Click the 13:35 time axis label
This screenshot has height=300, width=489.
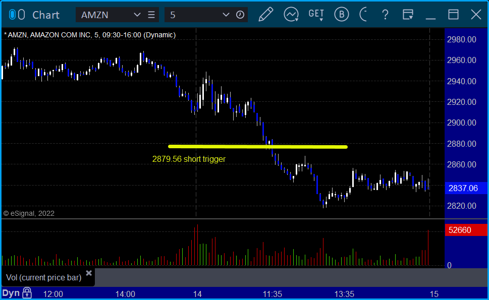click(x=344, y=294)
